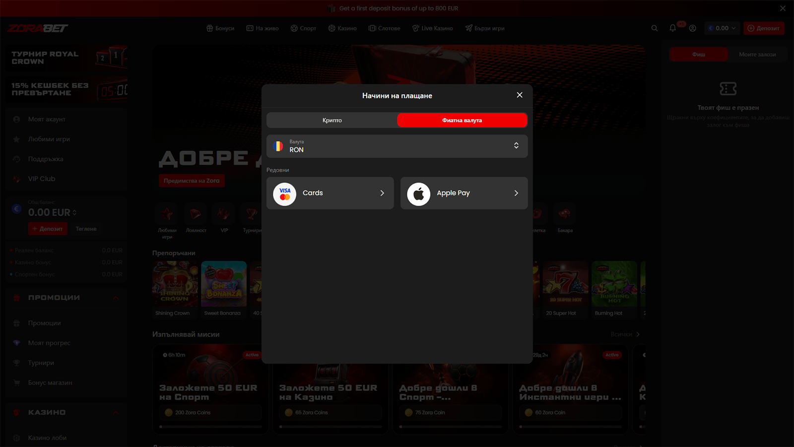Open Спорт in top navigation
The height and width of the screenshot is (447, 794).
click(303, 28)
